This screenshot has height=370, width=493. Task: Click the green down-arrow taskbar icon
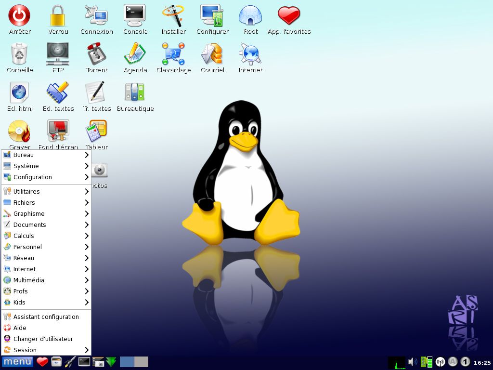(111, 362)
